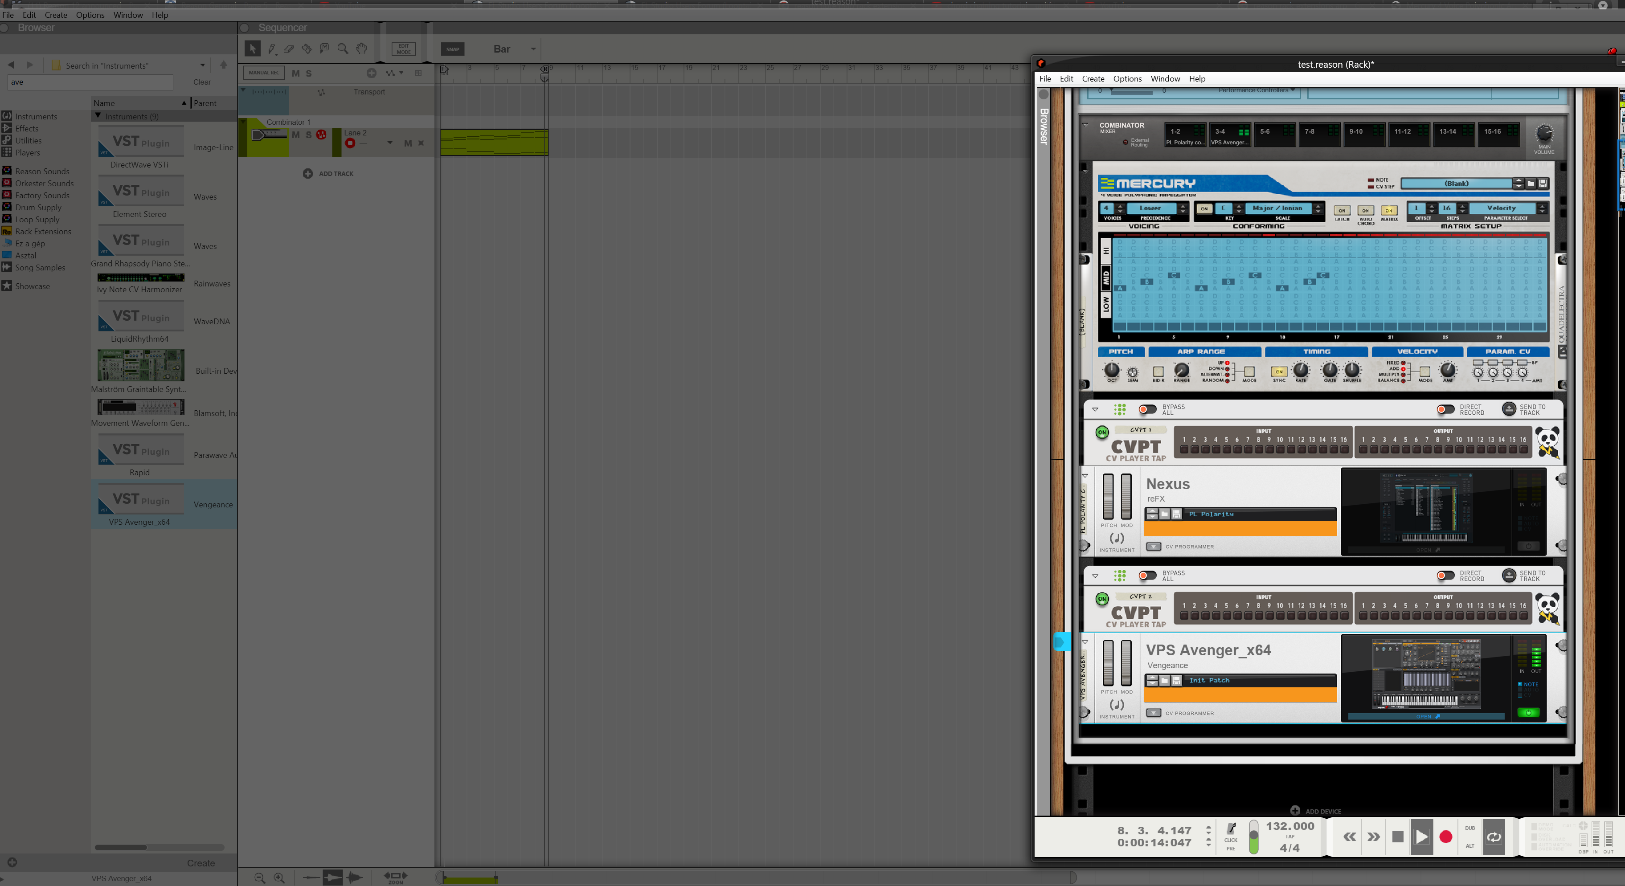Screen dimensions: 1625x886
Task: Open the Create menu in Rack window
Action: [1093, 79]
